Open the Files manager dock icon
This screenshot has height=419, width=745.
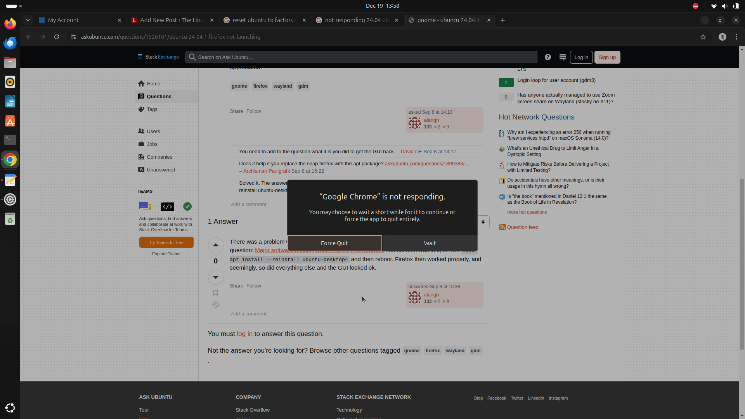(10, 62)
